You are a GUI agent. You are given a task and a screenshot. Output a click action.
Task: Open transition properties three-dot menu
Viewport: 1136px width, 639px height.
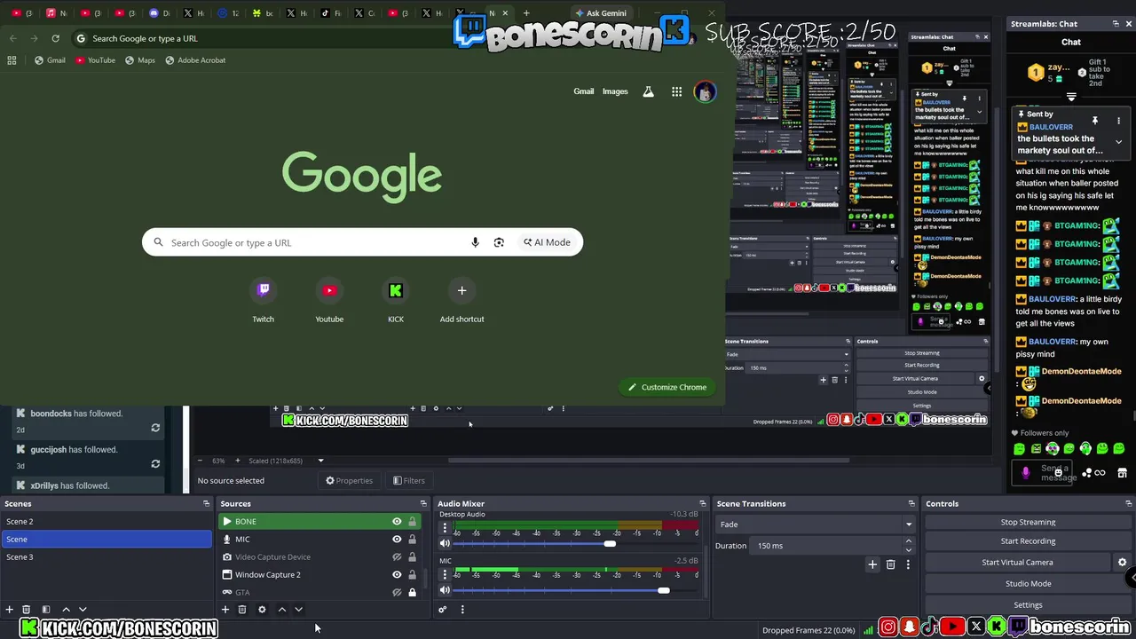pos(908,564)
